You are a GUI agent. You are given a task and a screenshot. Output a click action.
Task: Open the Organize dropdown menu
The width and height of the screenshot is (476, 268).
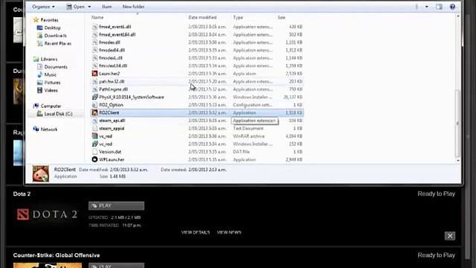43,7
